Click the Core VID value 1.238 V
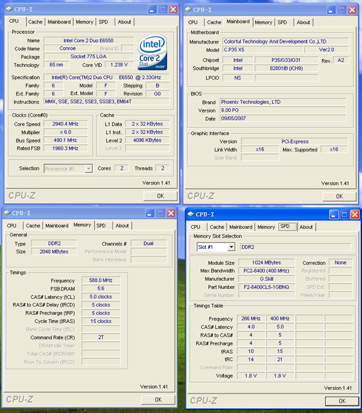The width and height of the screenshot is (362, 413). [119, 65]
